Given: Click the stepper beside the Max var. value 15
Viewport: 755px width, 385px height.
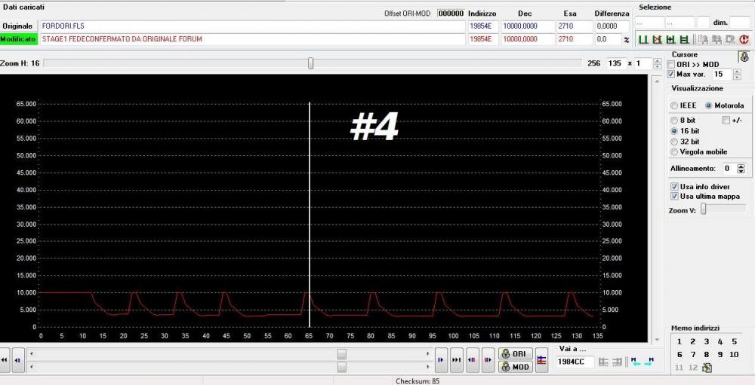Looking at the screenshot, I should pos(737,75).
